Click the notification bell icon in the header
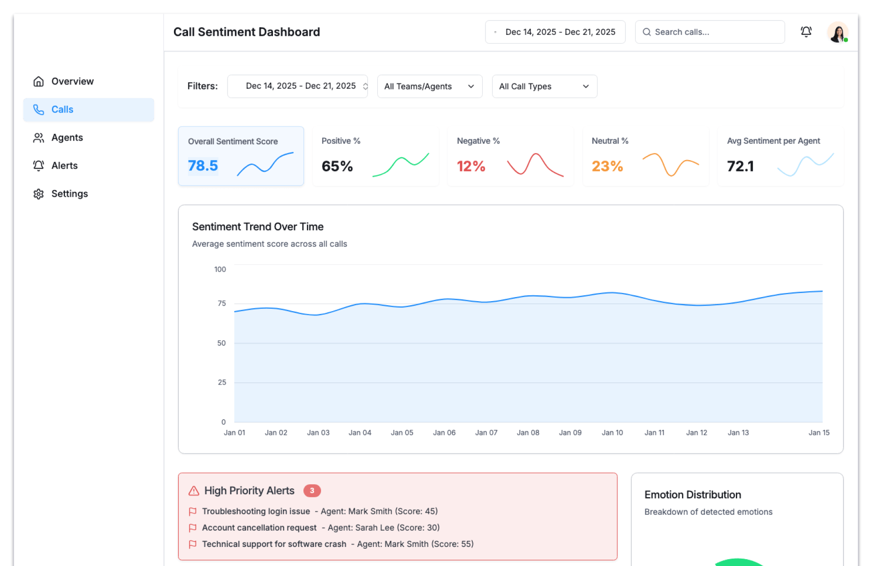 pyautogui.click(x=806, y=32)
